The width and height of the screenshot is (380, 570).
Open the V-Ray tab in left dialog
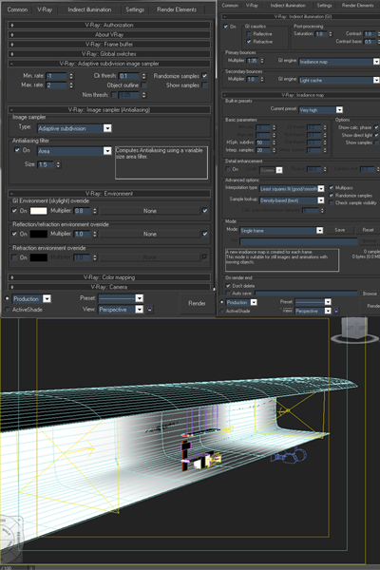pos(45,9)
